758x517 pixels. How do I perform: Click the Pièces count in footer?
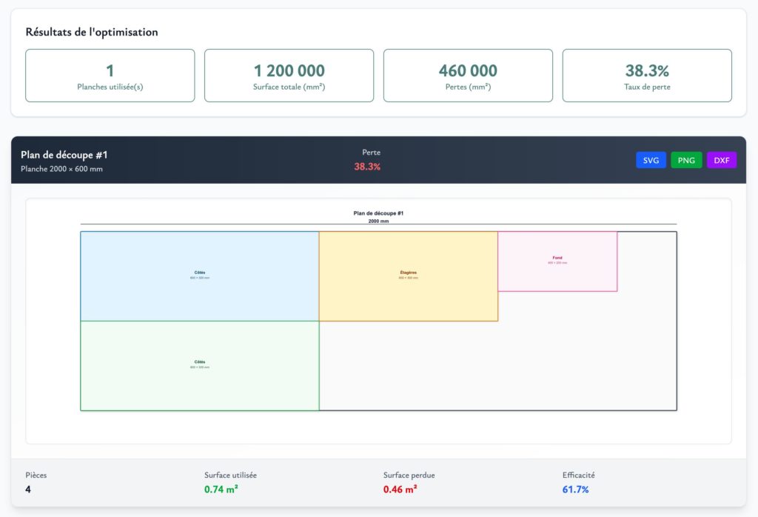28,489
